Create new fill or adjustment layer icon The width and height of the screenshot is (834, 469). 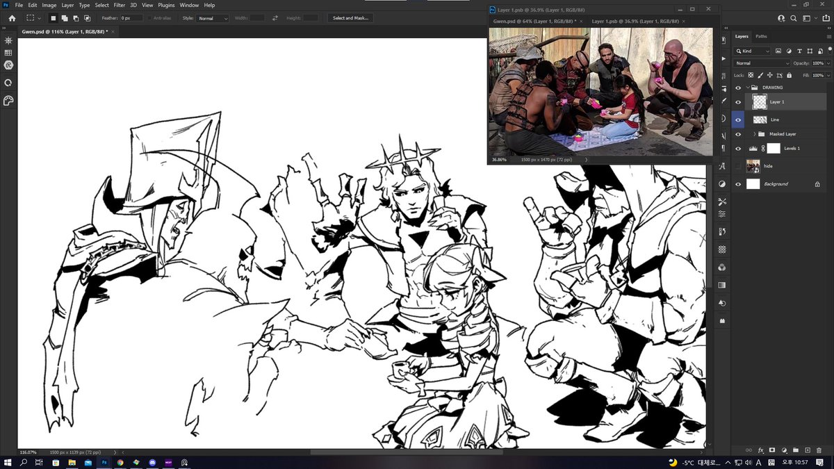(784, 450)
